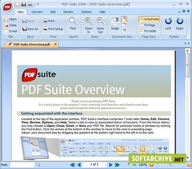
Task: Click E-mail in the File group
Action: [x=11, y=31]
